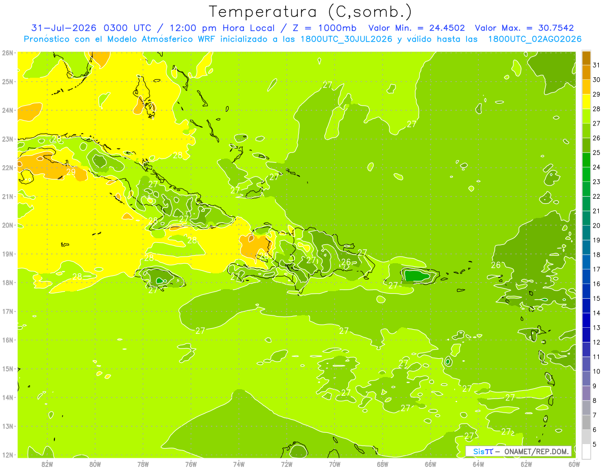This screenshot has height=471, width=610.
Task: Click the "Valor Min. = 24.4502" text
Action: (416, 28)
